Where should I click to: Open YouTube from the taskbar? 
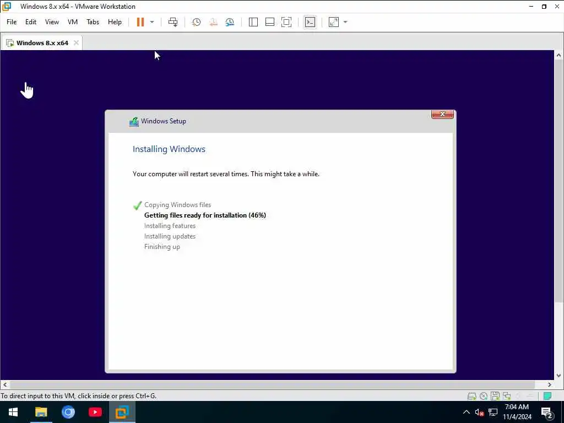[x=95, y=412]
